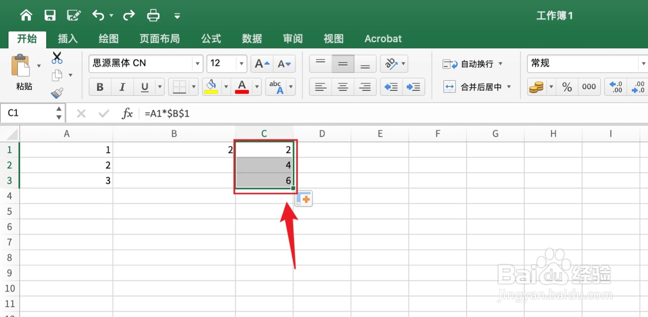Toggle underline formatting
648x317 pixels.
(x=145, y=87)
